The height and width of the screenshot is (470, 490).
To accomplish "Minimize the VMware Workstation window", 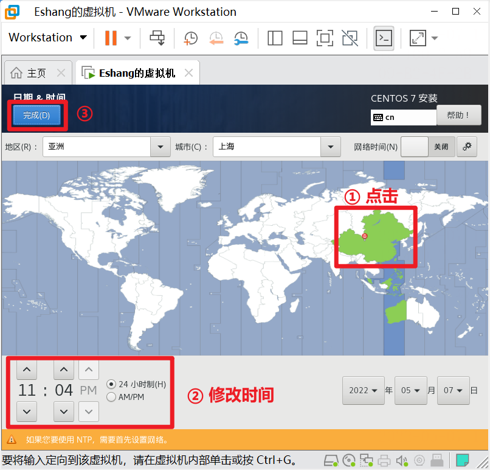I will tap(435, 12).
